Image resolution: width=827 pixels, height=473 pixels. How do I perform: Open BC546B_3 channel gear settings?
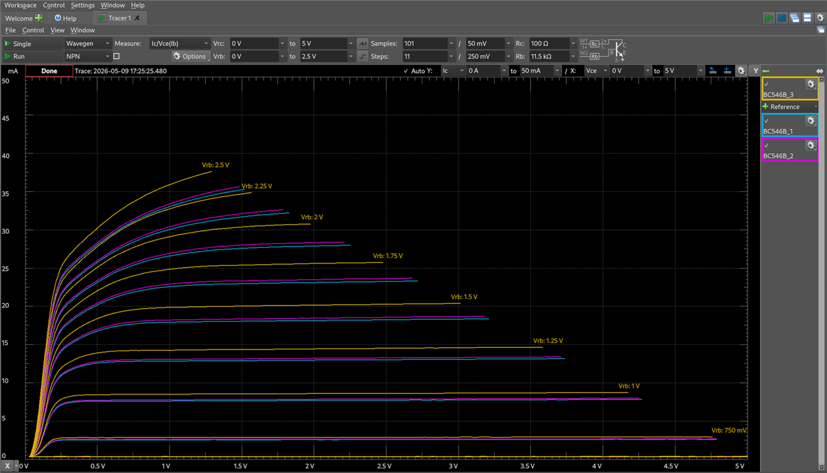click(811, 84)
